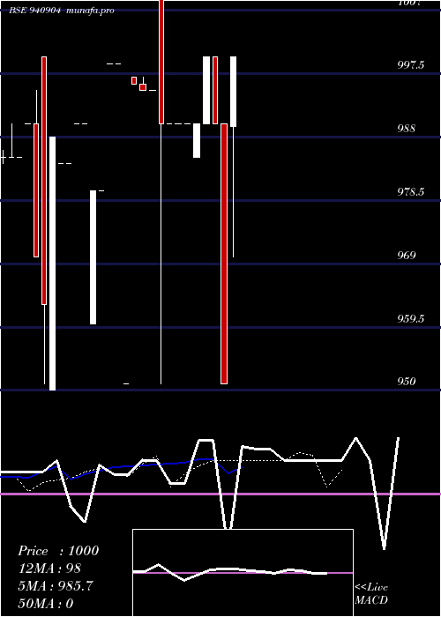
Task: Click the 997.5 price axis label
Action: [411, 65]
